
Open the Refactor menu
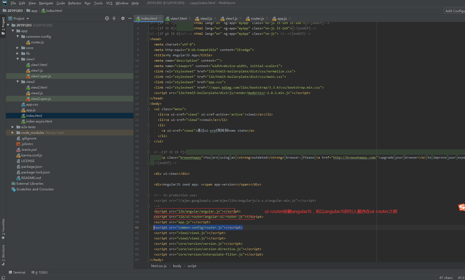coord(75,3)
